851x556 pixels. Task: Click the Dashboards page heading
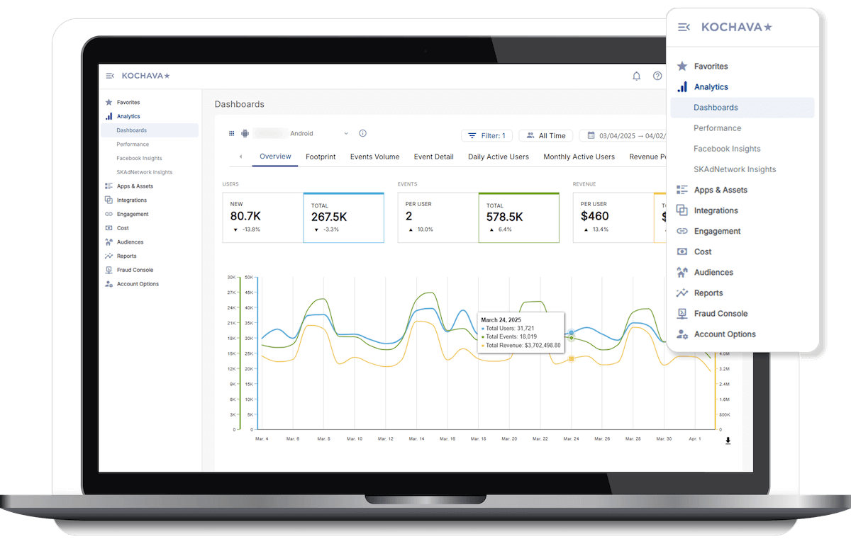click(x=240, y=104)
